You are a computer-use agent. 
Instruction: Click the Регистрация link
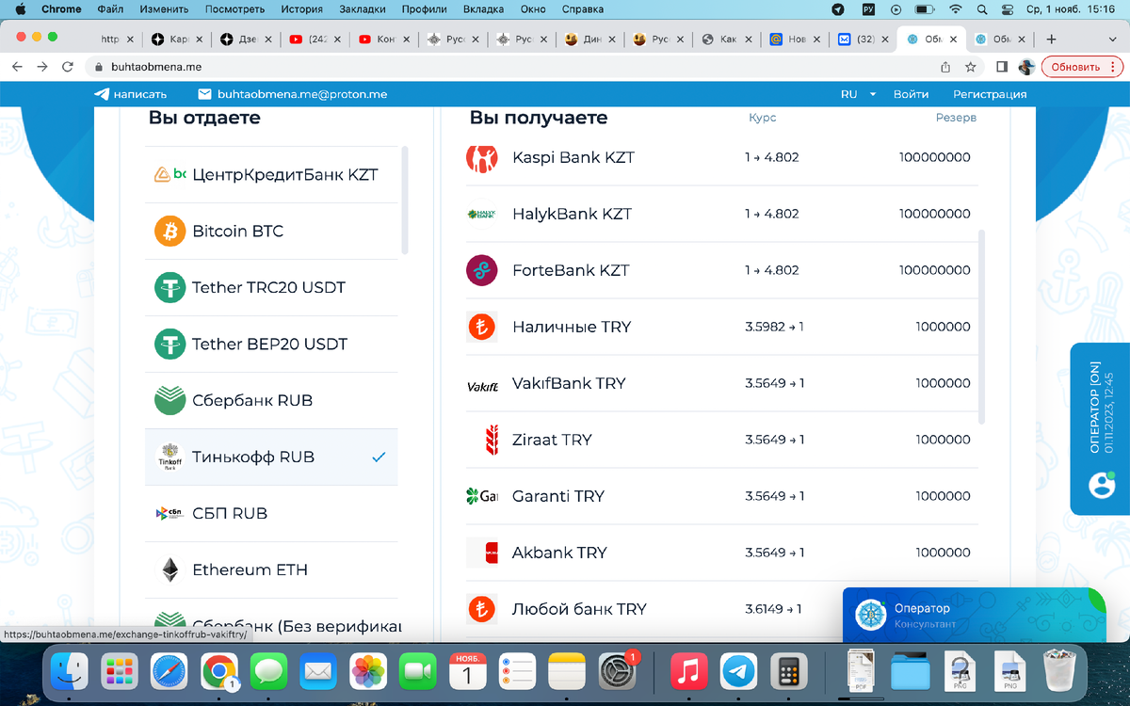click(990, 94)
